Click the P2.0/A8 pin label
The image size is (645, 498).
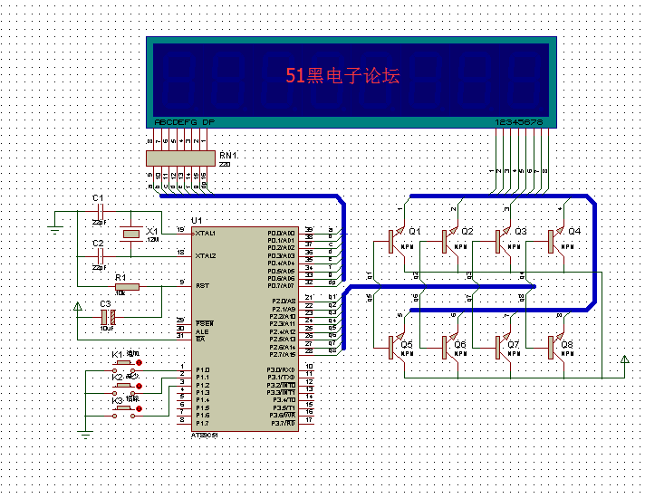click(x=284, y=301)
